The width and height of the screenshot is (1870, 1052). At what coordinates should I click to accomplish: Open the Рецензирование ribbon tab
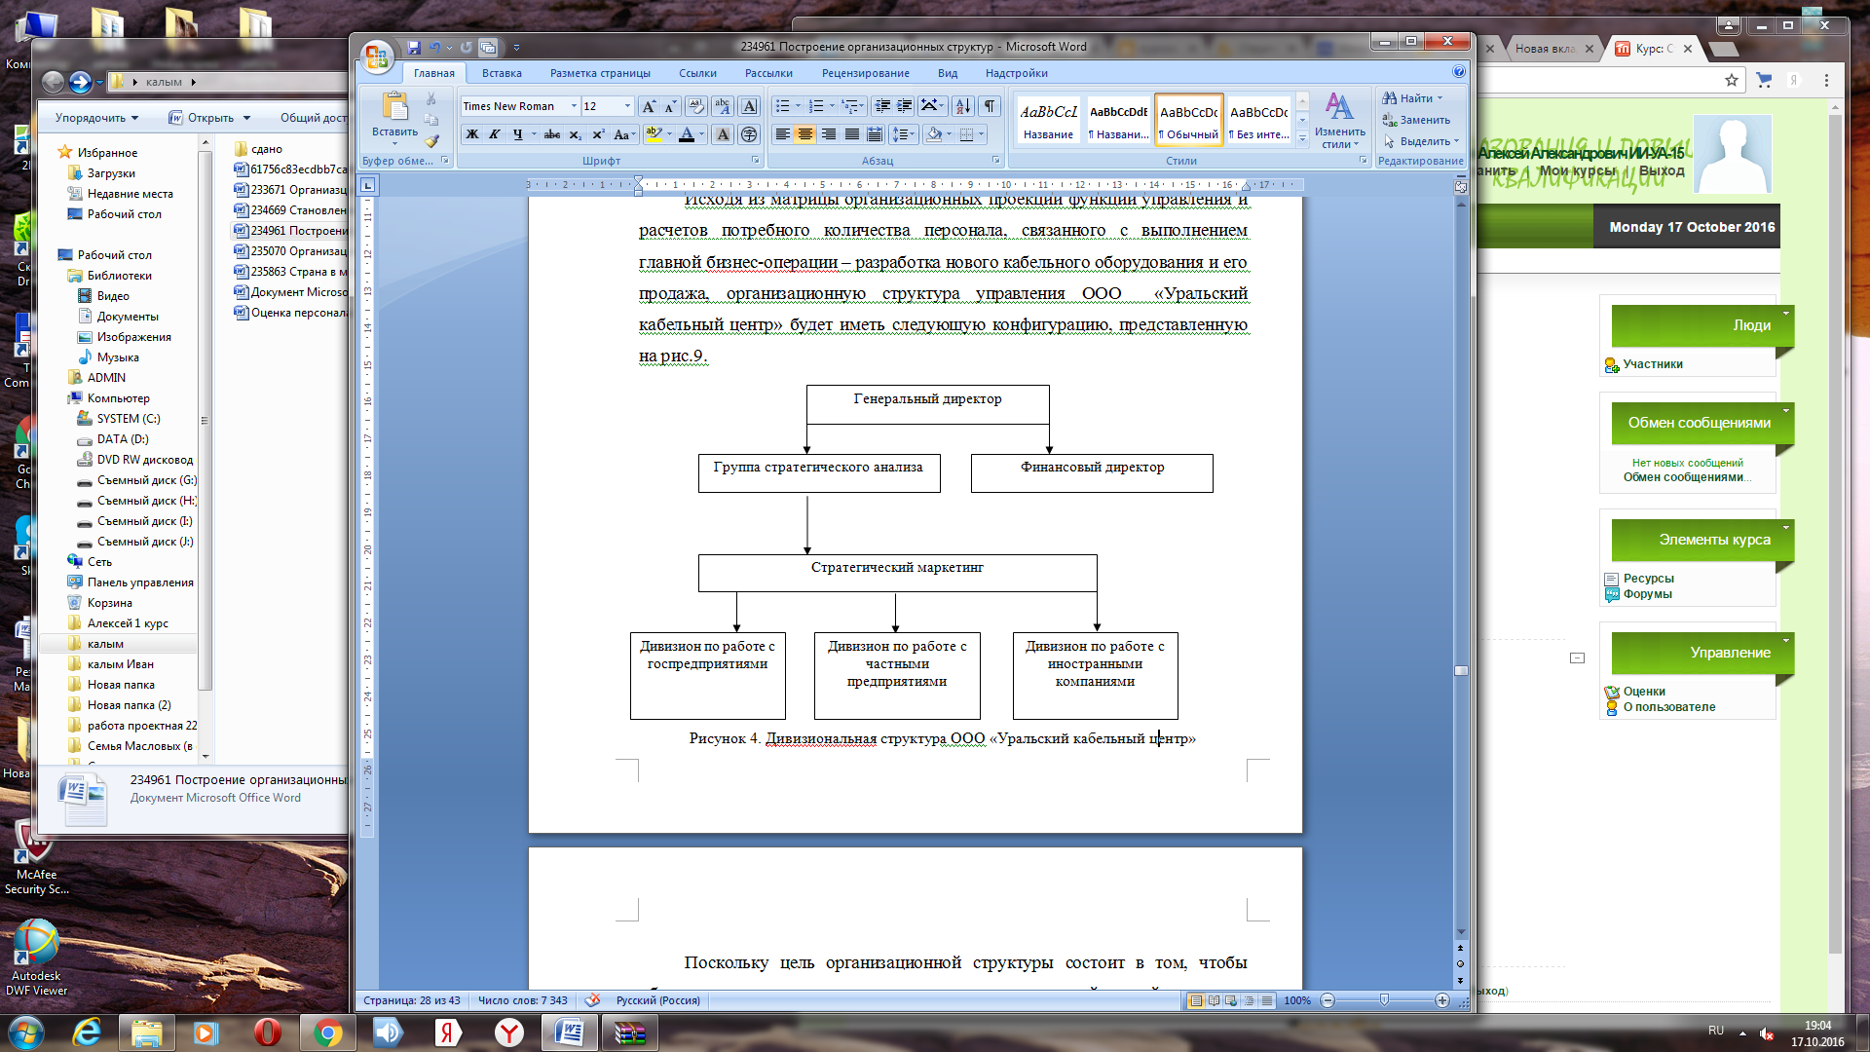865,73
